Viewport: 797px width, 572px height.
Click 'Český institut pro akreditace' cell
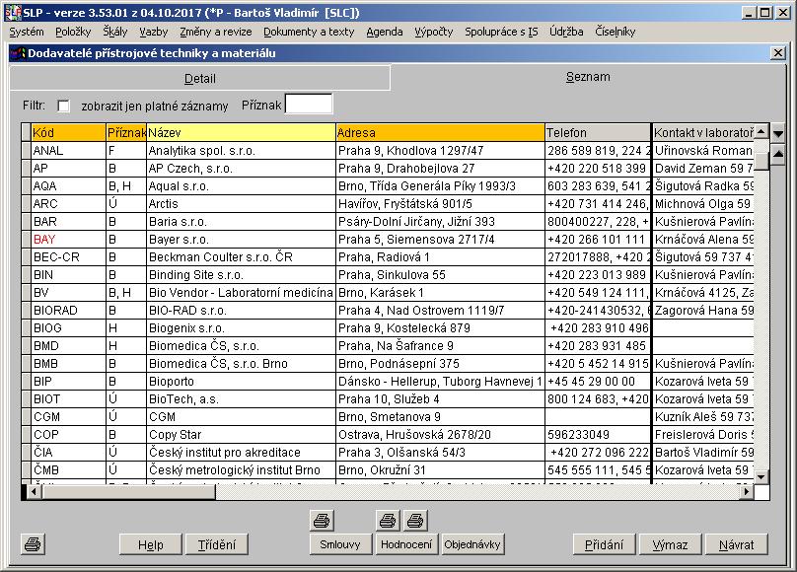[241, 453]
